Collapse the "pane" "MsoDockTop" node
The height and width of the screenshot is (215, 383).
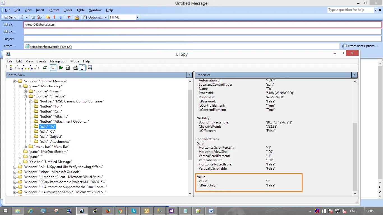tap(20, 86)
